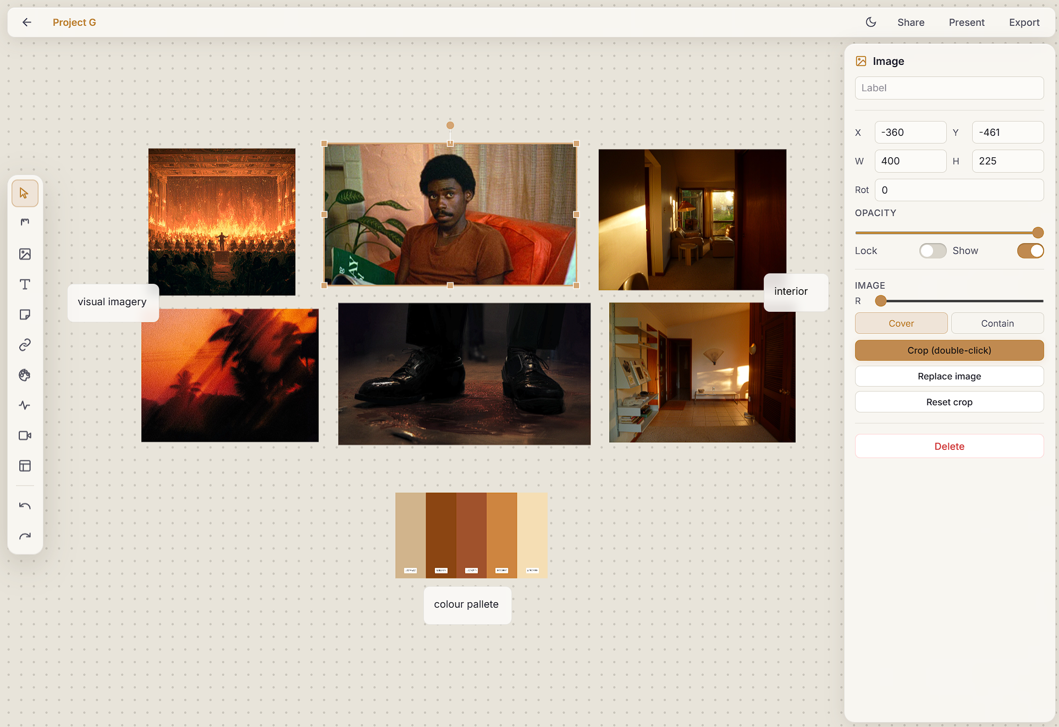Toggle dark mode moon icon
This screenshot has height=727, width=1059.
[871, 22]
